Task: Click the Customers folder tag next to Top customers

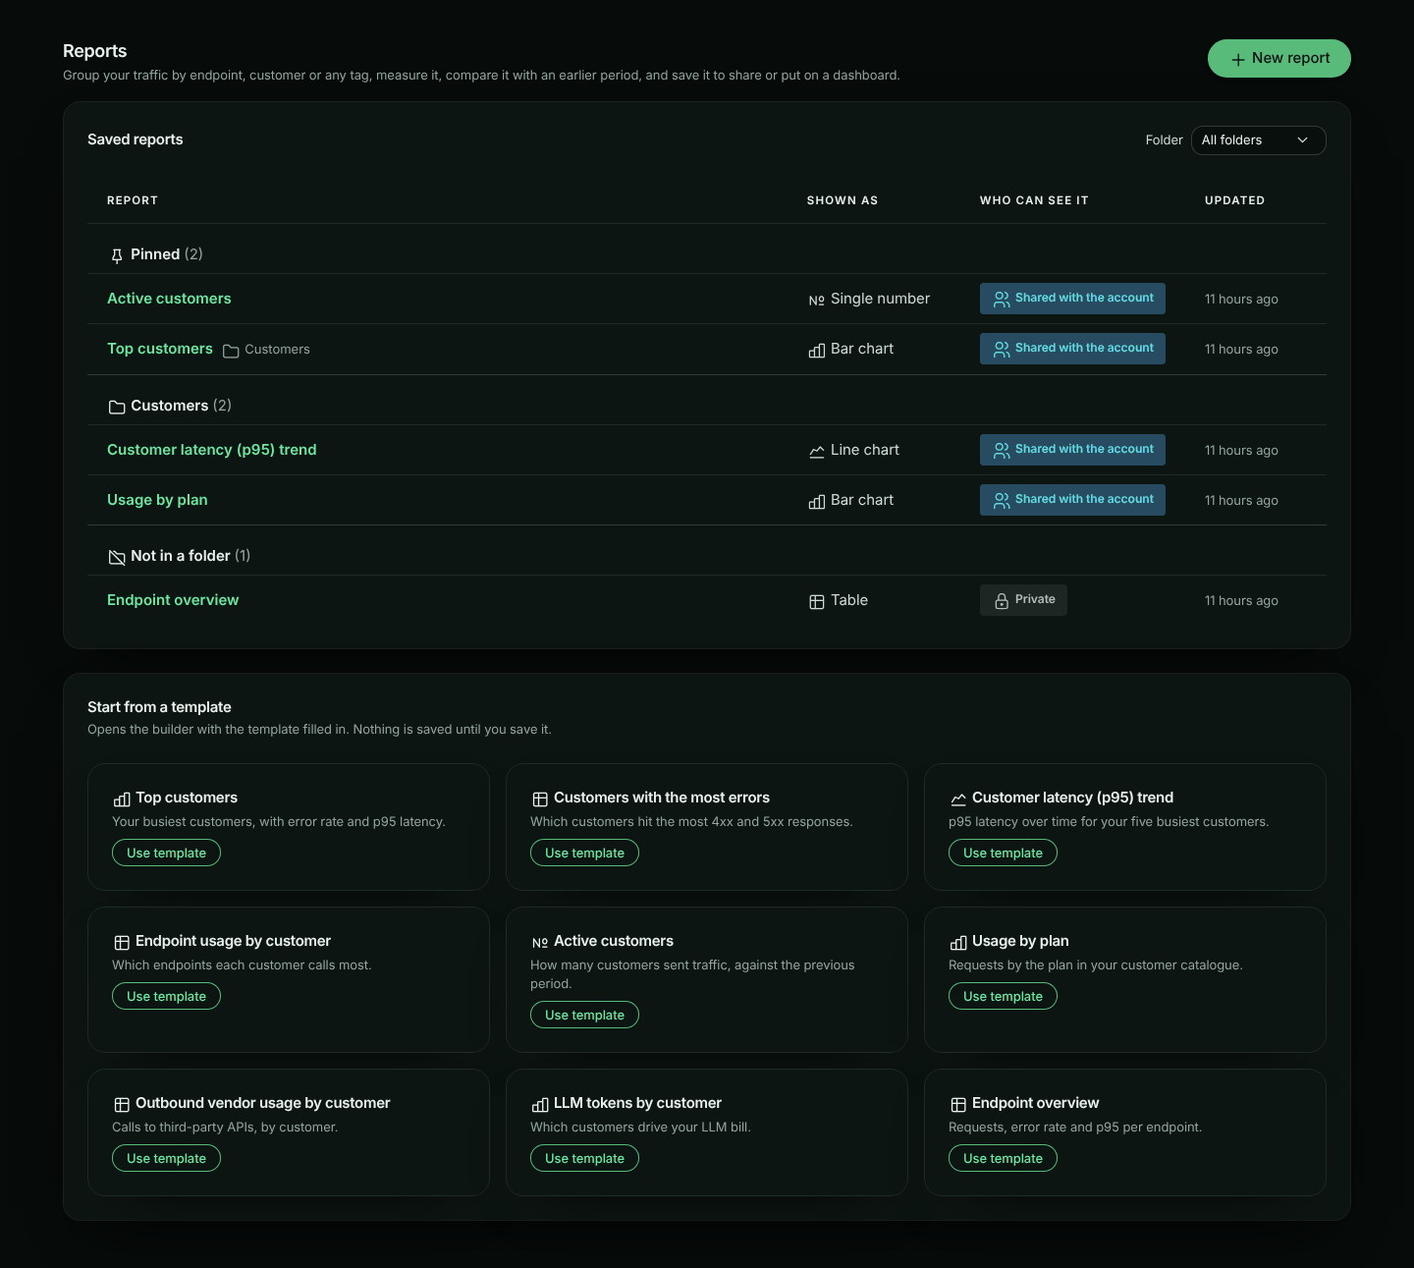Action: click(x=266, y=350)
